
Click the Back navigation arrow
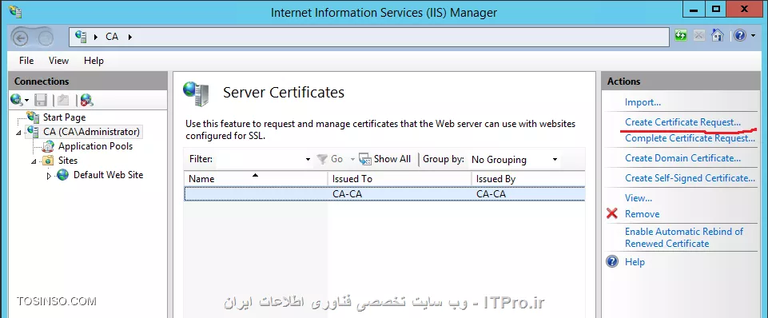point(20,38)
